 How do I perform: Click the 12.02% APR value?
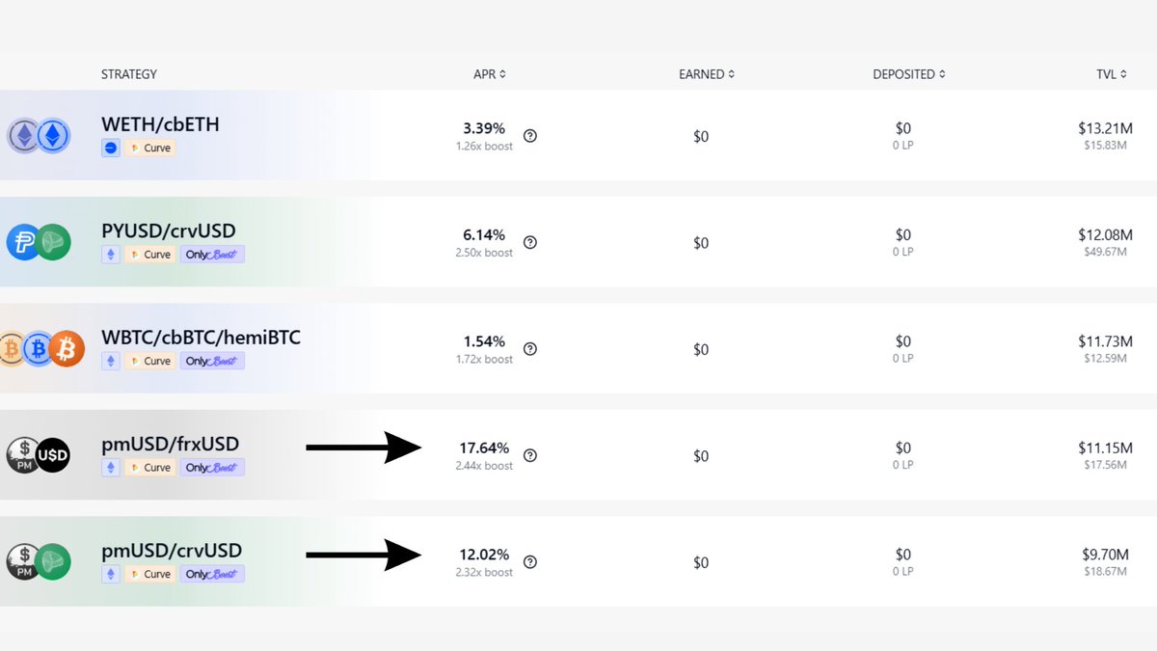(x=484, y=555)
